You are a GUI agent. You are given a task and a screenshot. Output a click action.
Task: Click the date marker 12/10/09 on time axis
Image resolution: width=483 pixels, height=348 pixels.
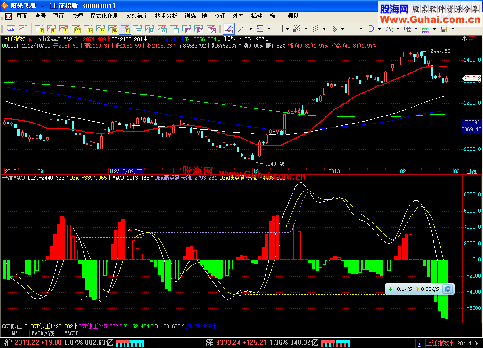click(127, 171)
